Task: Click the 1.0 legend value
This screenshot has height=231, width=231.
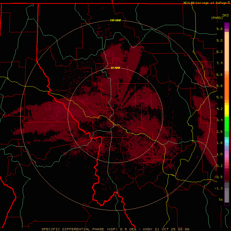Action: [219, 154]
